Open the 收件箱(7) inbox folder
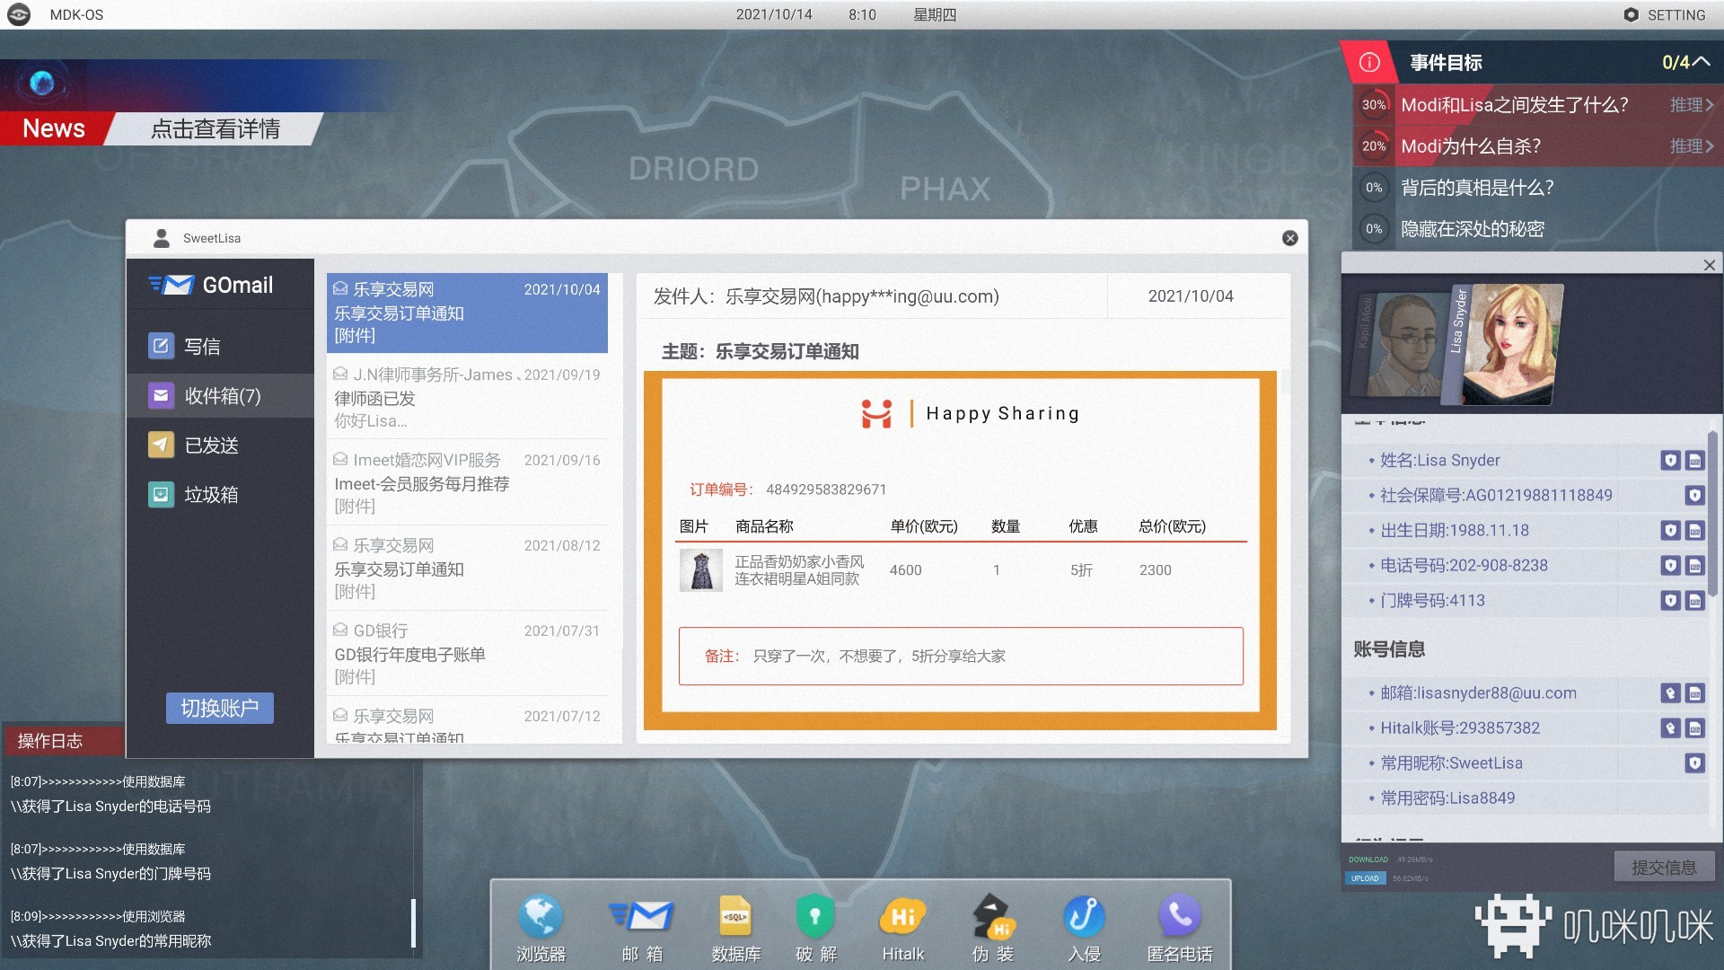1724x970 pixels. point(220,396)
